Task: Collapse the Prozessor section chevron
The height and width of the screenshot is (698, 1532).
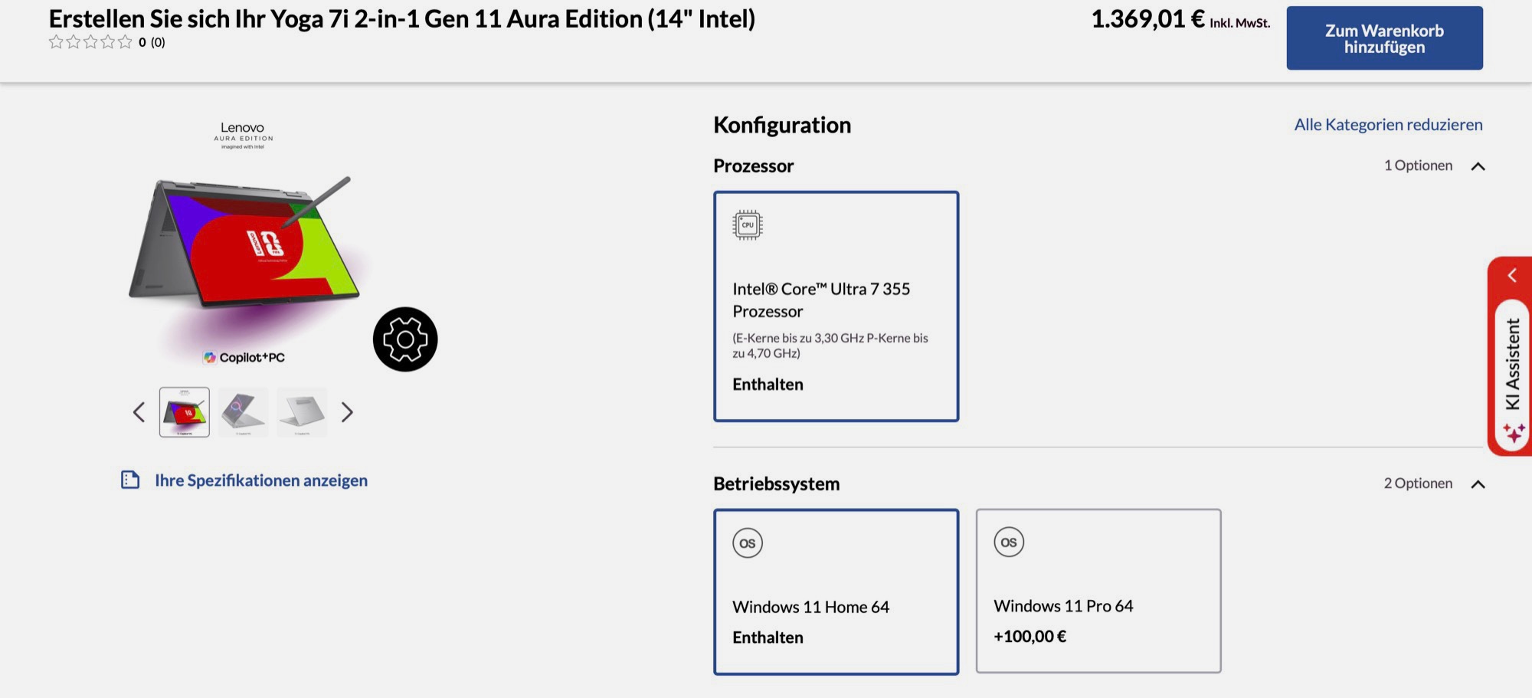Action: tap(1478, 166)
